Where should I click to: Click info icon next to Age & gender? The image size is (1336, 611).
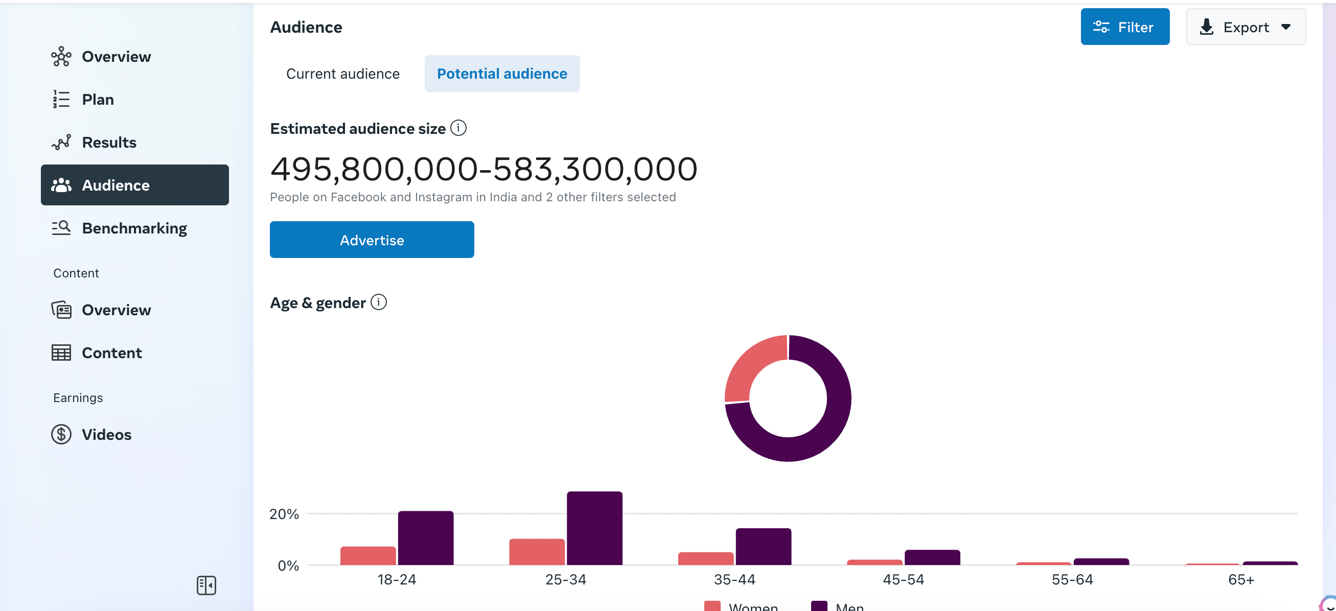point(379,302)
